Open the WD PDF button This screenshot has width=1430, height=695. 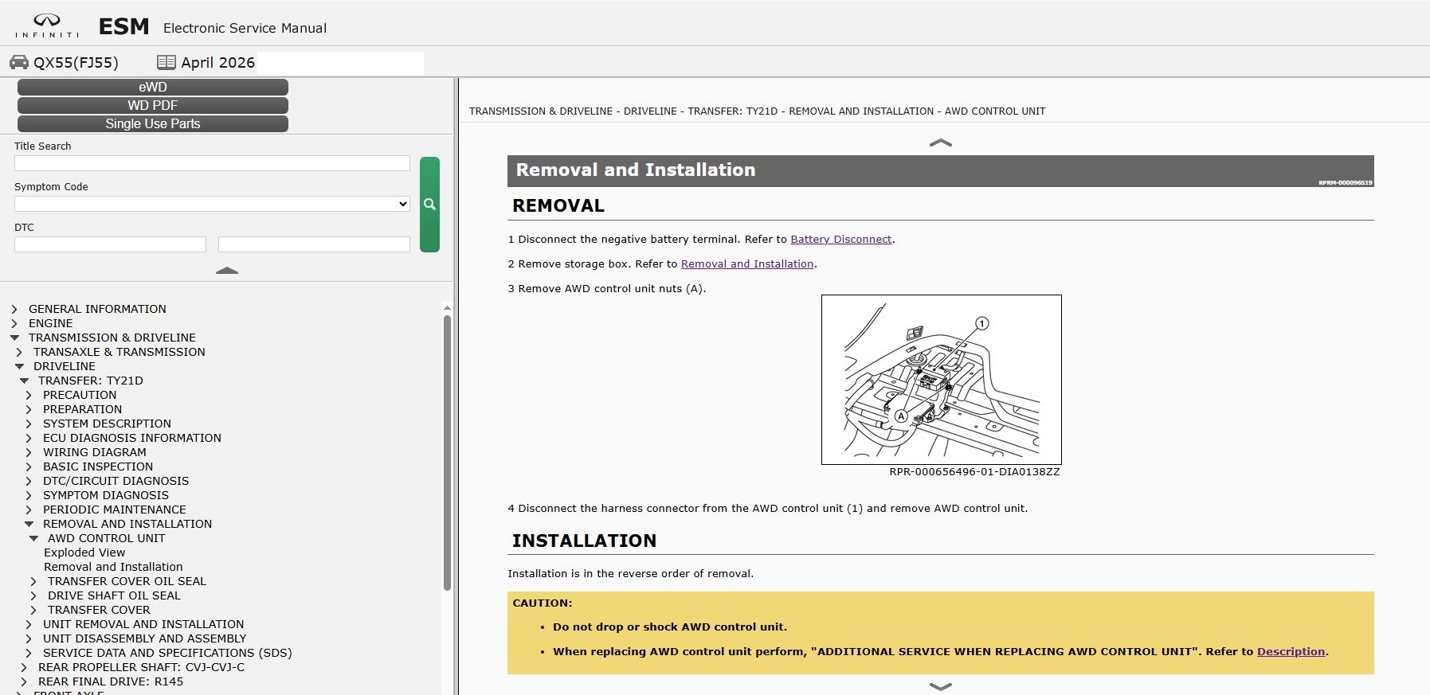pos(153,105)
